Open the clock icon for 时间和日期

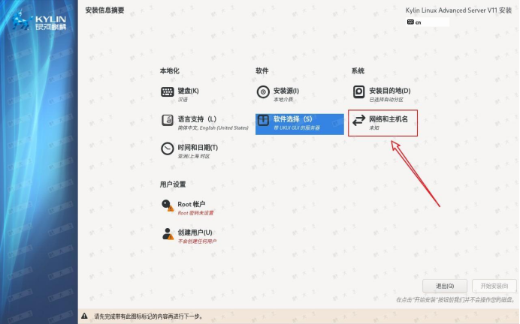coord(167,148)
